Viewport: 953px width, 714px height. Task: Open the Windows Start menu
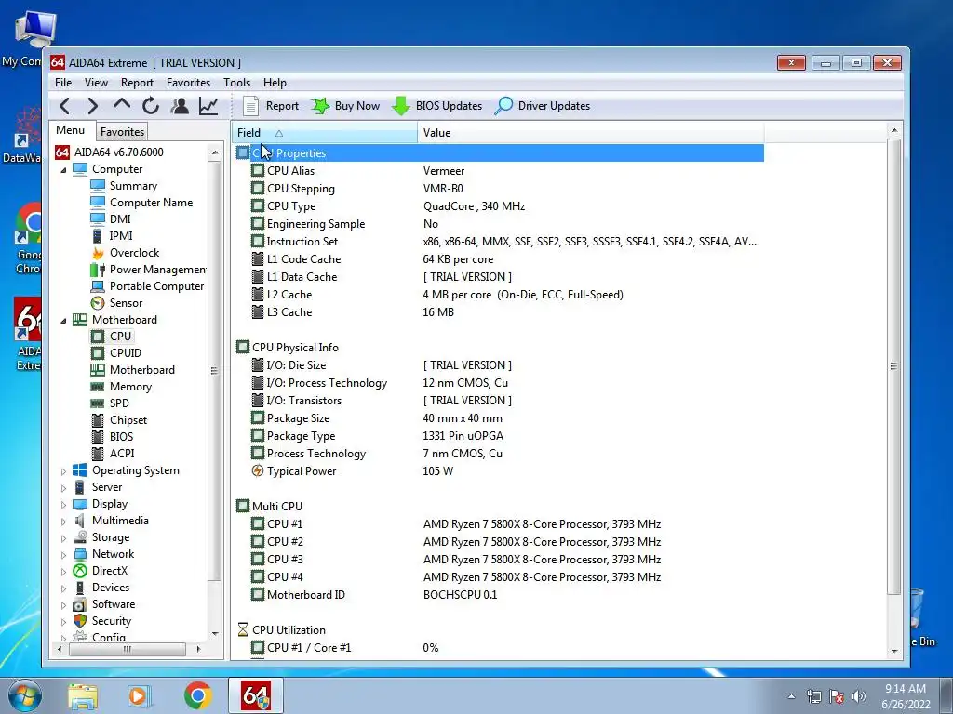(x=24, y=695)
